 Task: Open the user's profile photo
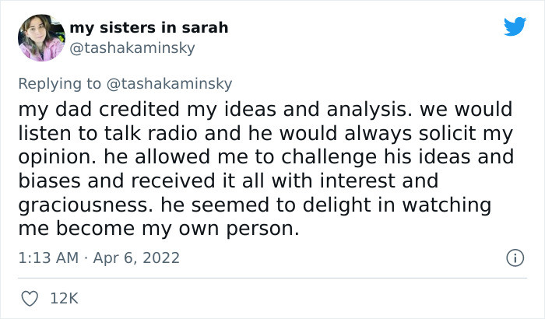[40, 37]
